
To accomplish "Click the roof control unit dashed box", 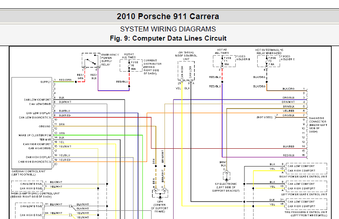I will point(186,71).
